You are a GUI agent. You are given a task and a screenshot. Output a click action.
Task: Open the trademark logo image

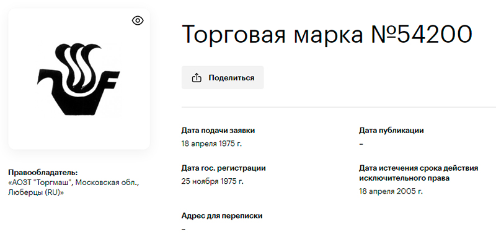(79, 80)
